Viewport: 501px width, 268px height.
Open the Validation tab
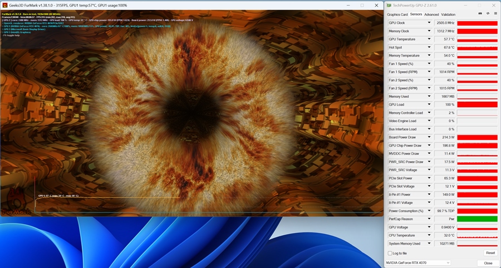(x=448, y=14)
